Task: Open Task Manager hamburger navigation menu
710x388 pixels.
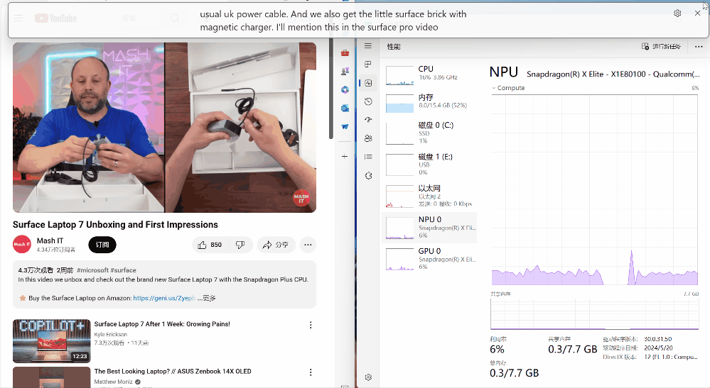Action: tap(368, 46)
